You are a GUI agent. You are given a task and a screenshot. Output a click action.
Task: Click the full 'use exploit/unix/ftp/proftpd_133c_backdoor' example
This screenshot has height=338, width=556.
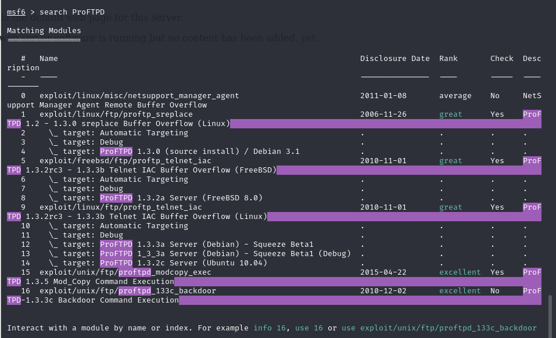(439, 328)
